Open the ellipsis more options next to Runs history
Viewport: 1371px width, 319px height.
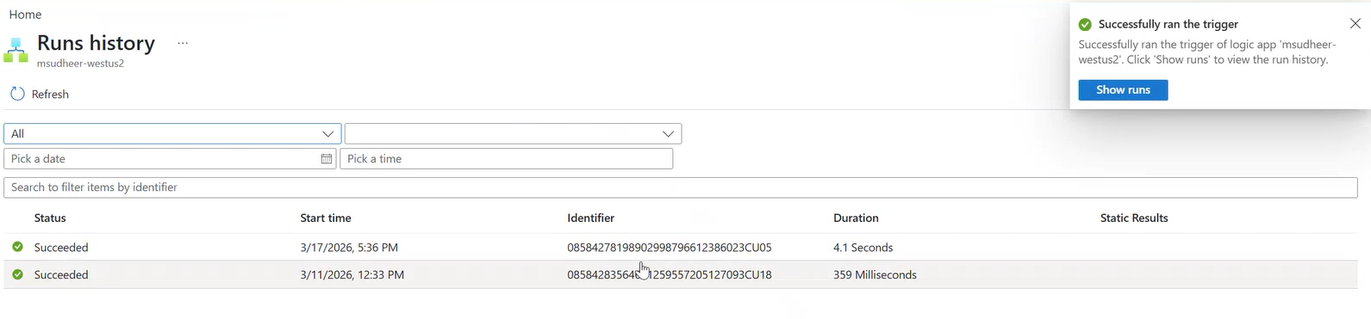pos(183,43)
